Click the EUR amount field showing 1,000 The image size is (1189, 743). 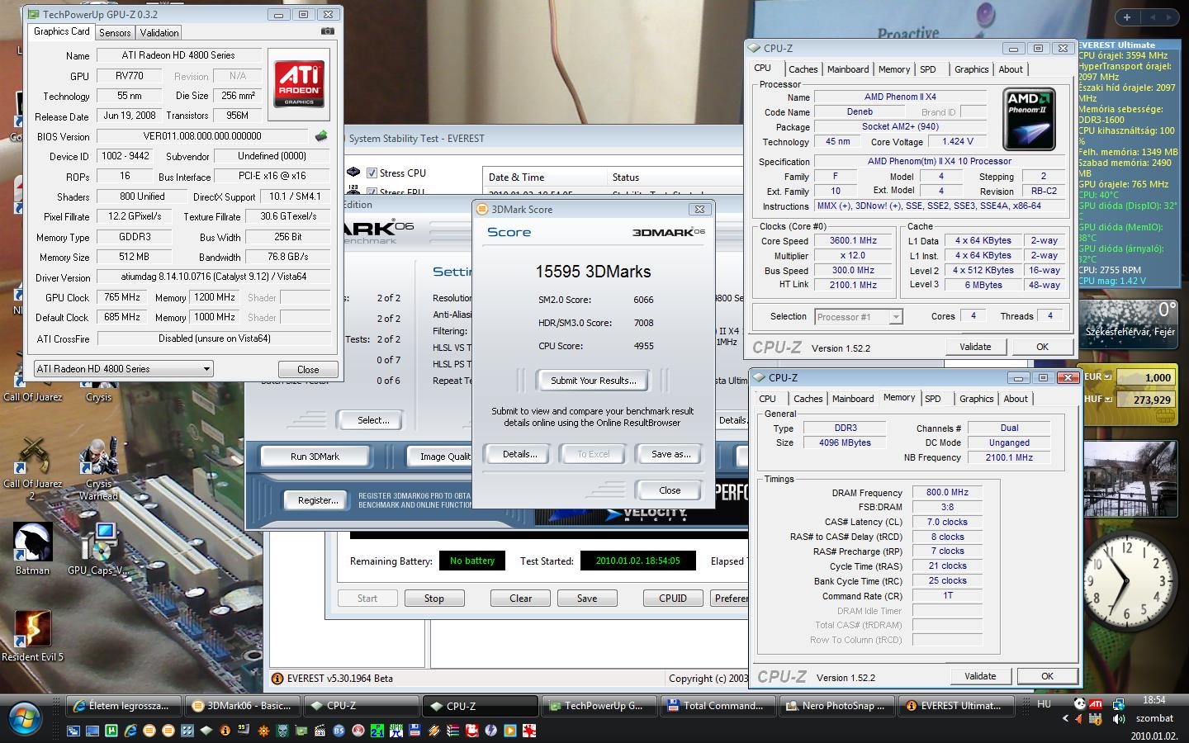(x=1146, y=377)
